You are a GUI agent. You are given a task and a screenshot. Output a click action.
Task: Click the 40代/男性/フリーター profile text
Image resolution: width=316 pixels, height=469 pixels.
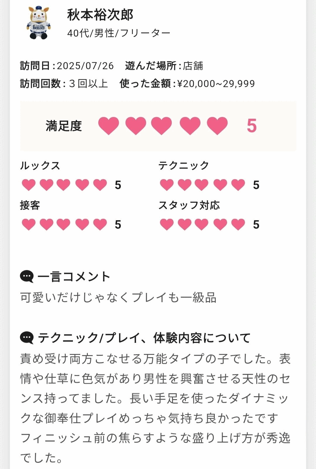(118, 33)
